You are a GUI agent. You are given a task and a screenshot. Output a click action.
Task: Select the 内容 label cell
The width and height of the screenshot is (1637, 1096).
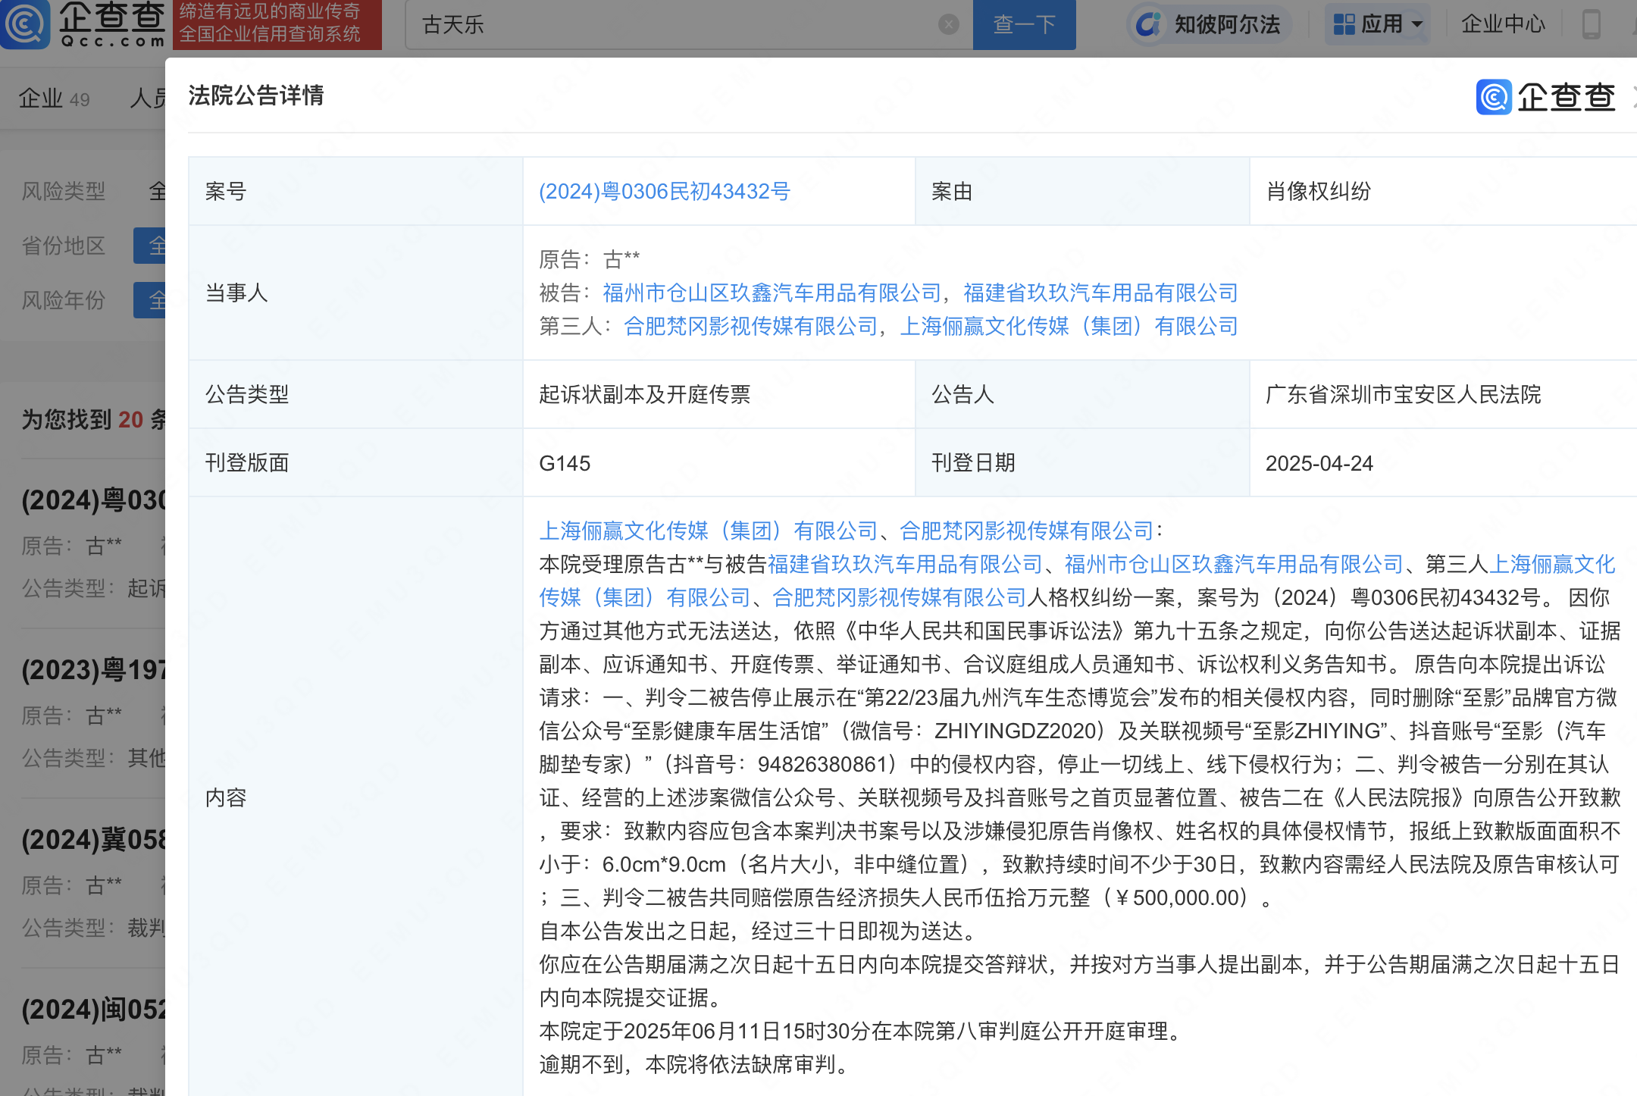pos(355,797)
